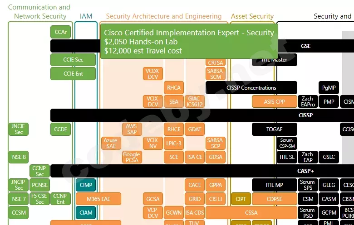Open the CACE certification
This screenshot has height=225, width=354.
pyautogui.click(x=195, y=185)
